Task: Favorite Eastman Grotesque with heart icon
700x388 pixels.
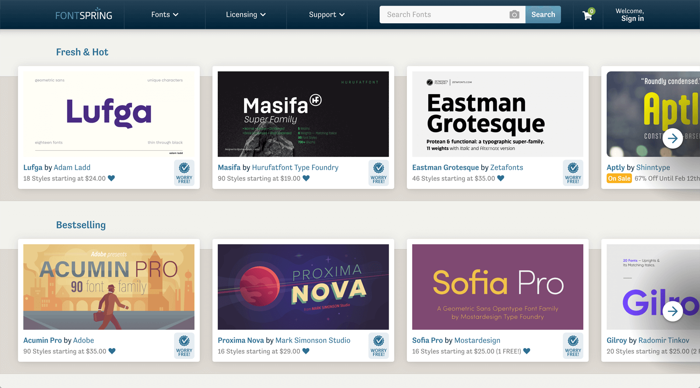Action: (501, 178)
